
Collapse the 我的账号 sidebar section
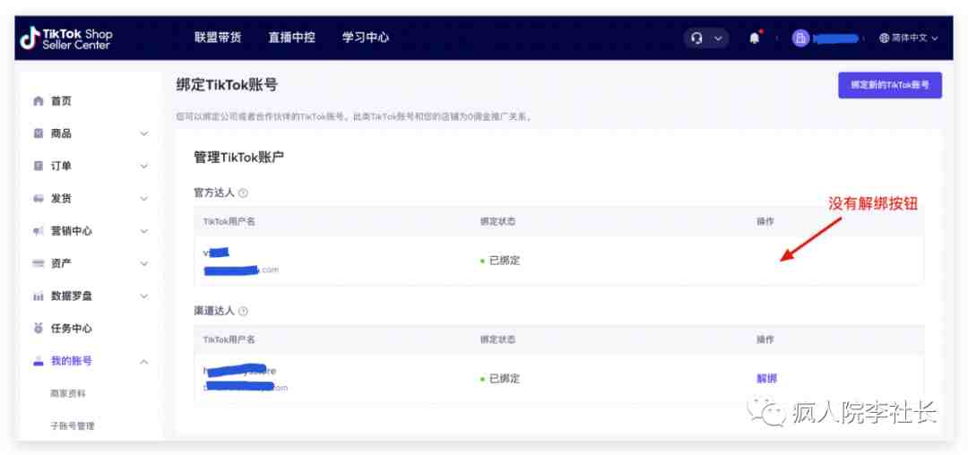pos(91,361)
